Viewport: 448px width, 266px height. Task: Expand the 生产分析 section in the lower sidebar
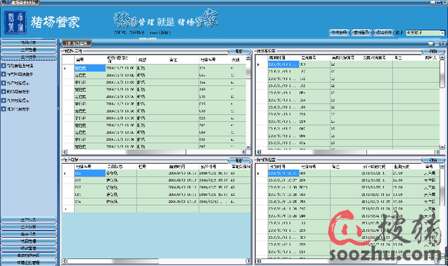(x=29, y=227)
